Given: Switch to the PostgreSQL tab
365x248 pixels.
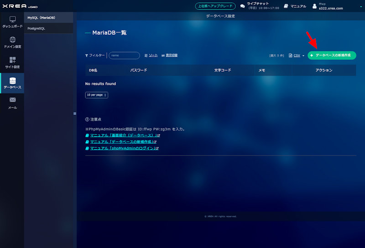Looking at the screenshot, I should (x=49, y=28).
